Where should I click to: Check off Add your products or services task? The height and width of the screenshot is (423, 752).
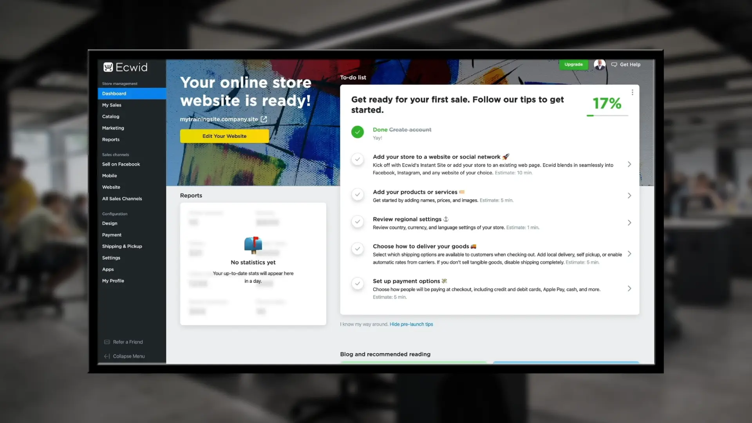pyautogui.click(x=357, y=194)
